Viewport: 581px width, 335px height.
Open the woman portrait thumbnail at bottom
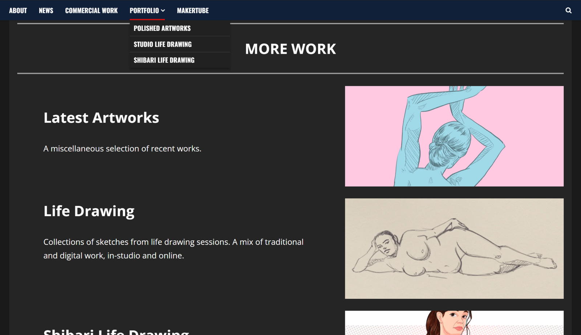454,323
